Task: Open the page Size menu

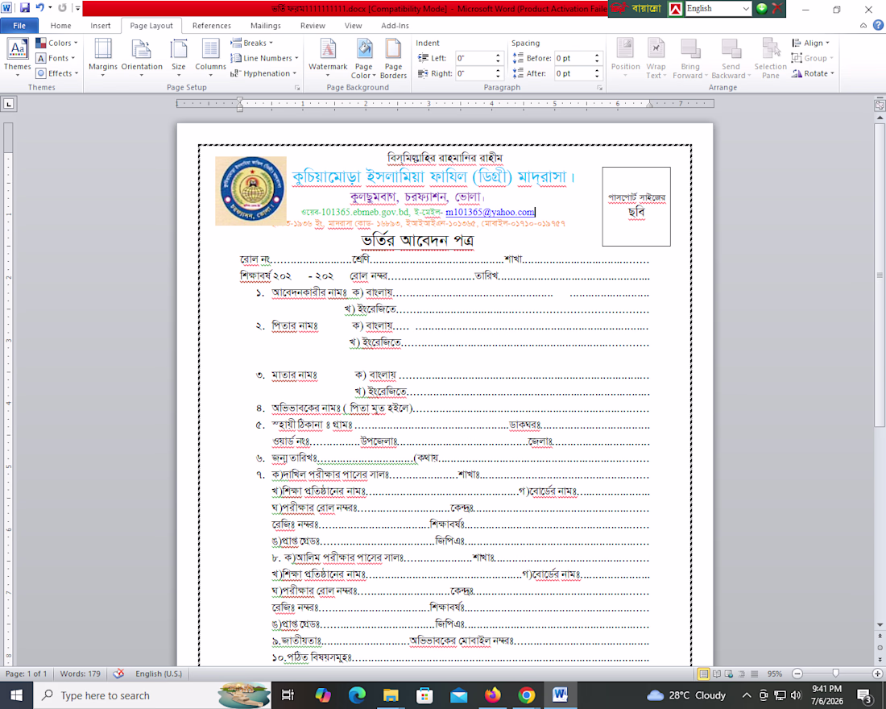Action: (179, 58)
